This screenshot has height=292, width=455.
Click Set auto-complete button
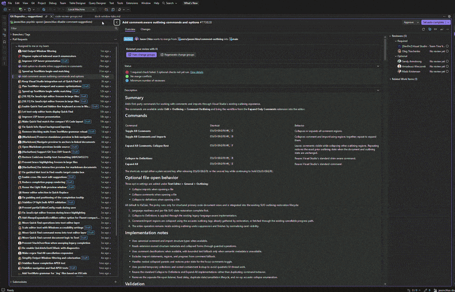click(x=433, y=22)
